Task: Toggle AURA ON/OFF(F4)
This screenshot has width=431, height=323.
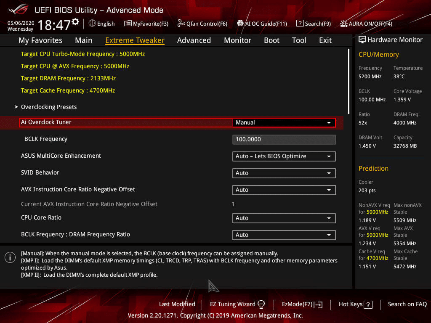Action: [366, 24]
